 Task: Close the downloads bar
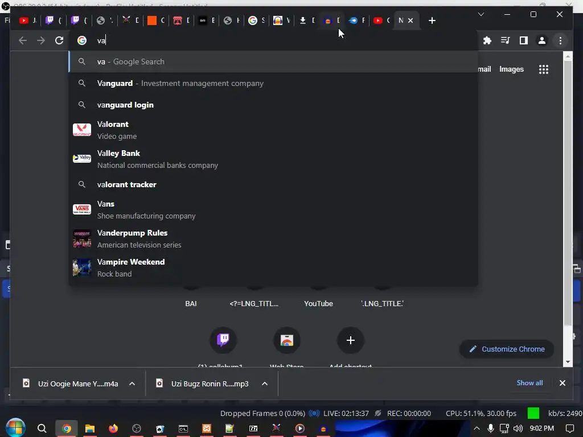point(563,383)
